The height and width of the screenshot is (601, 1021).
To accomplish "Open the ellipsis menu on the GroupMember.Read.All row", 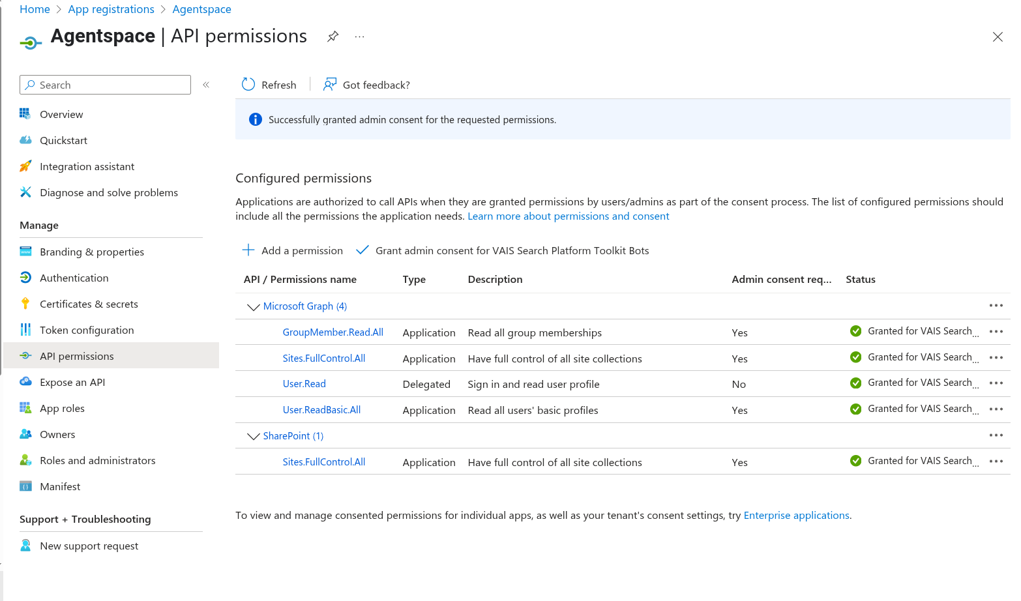I will click(996, 331).
